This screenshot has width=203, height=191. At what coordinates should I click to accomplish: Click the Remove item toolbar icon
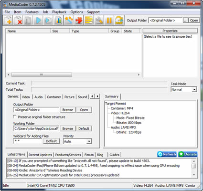click(x=18, y=20)
